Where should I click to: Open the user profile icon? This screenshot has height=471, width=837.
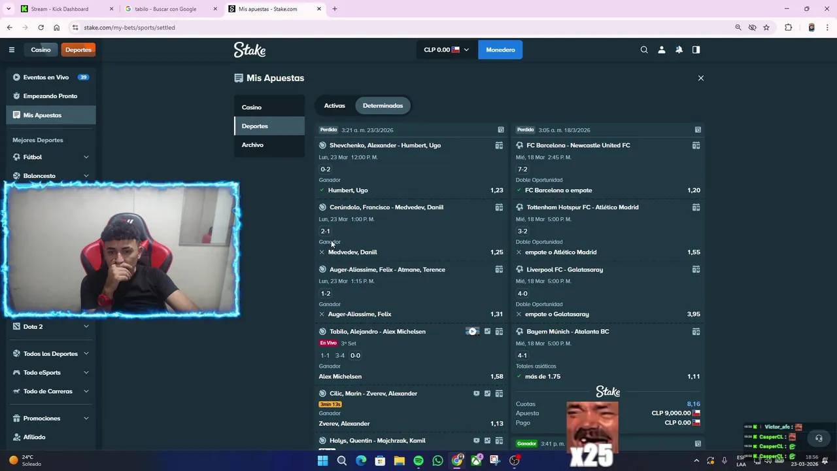click(x=662, y=50)
